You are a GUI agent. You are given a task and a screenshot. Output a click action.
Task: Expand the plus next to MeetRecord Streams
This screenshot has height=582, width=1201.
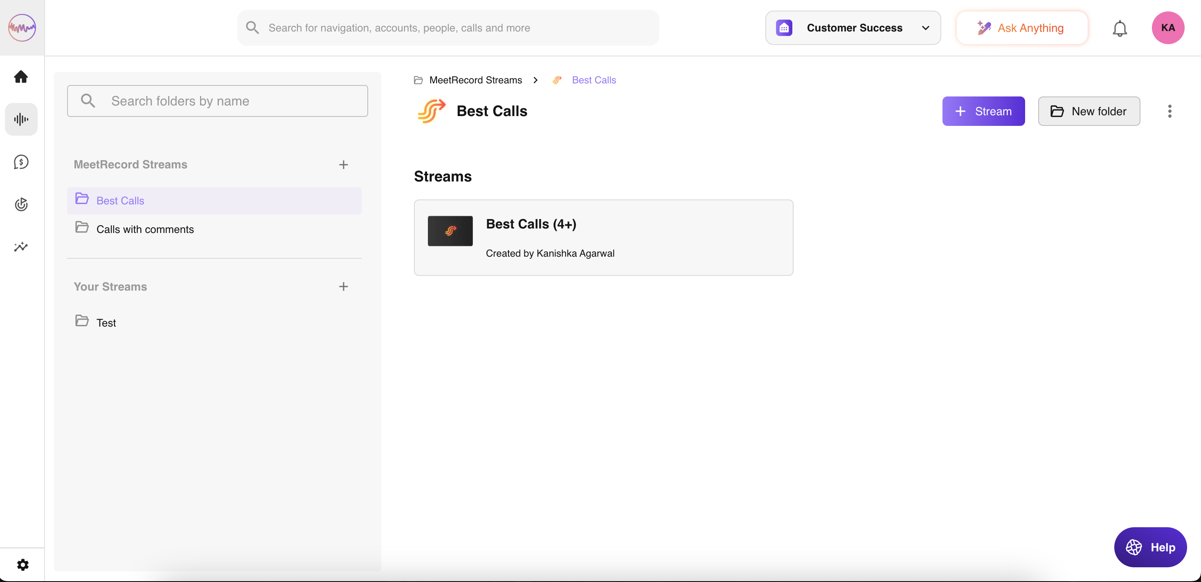tap(344, 164)
